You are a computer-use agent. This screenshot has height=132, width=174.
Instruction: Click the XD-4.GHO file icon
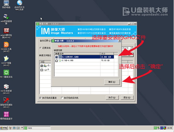(60, 61)
